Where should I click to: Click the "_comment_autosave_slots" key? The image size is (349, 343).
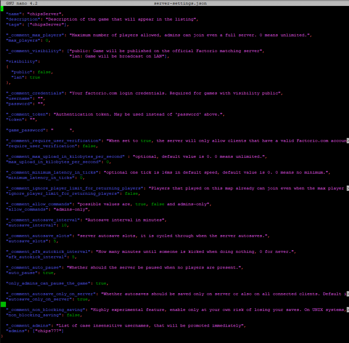coord(39,236)
